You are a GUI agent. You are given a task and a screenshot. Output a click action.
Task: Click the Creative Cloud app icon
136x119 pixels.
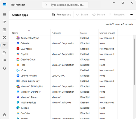click(18, 59)
